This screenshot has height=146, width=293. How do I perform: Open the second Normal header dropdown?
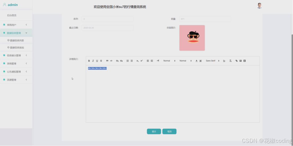pos(185,61)
